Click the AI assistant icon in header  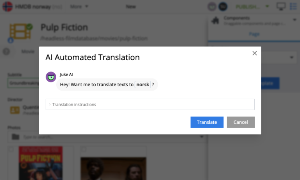click(x=212, y=7)
